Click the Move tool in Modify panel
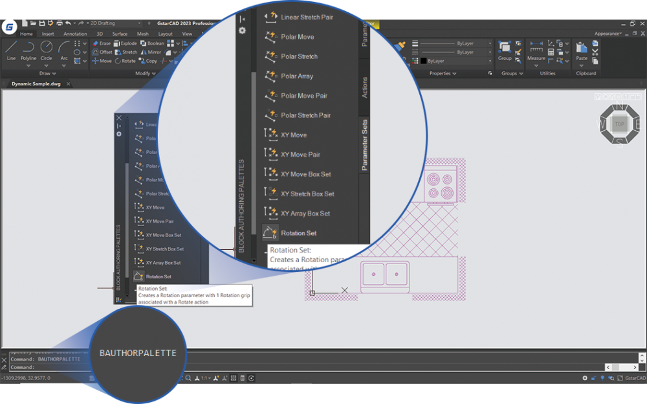This screenshot has width=647, height=404. [x=102, y=61]
